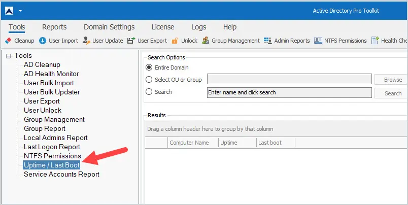
Task: Select Group Report in the tree
Action: [45, 128]
